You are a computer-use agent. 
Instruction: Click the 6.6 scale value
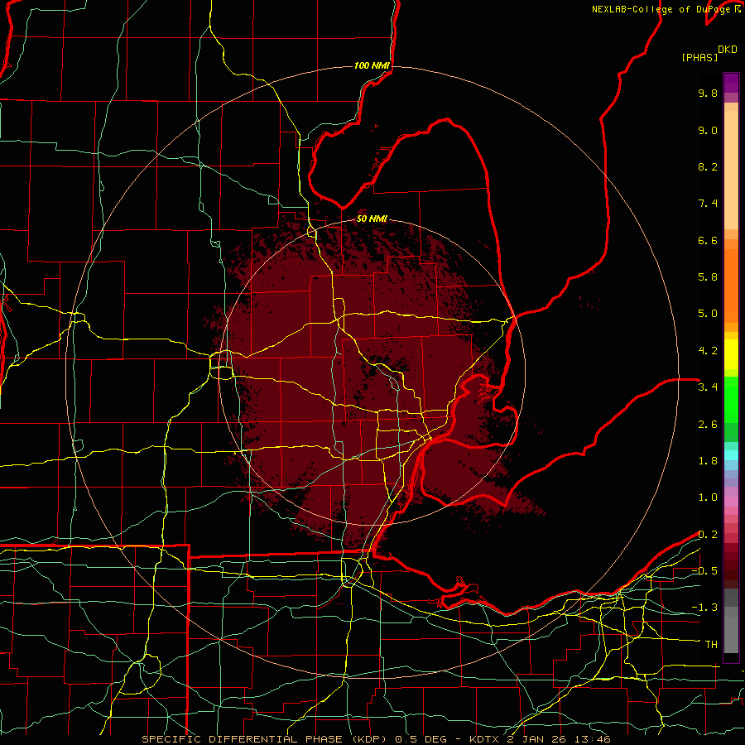[708, 240]
